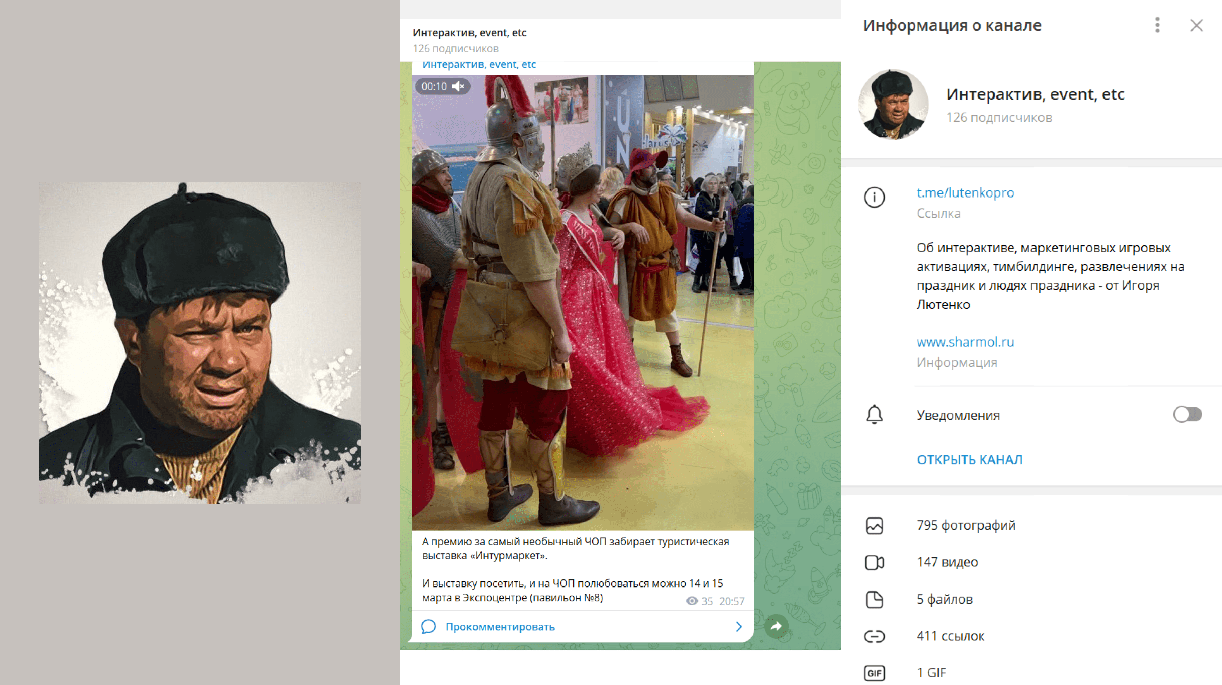Viewport: 1222px width, 685px height.
Task: Click the link icon for 411 ссылок
Action: [x=874, y=636]
